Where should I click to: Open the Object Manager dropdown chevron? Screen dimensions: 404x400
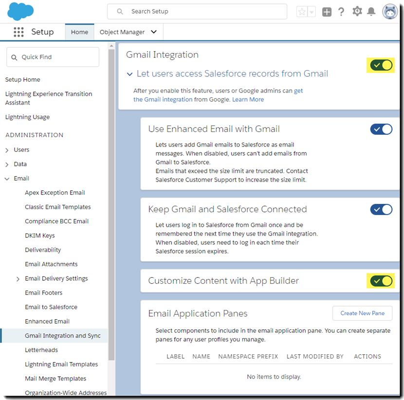[x=154, y=32]
